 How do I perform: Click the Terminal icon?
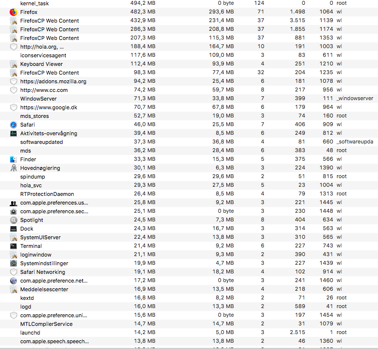point(13,246)
